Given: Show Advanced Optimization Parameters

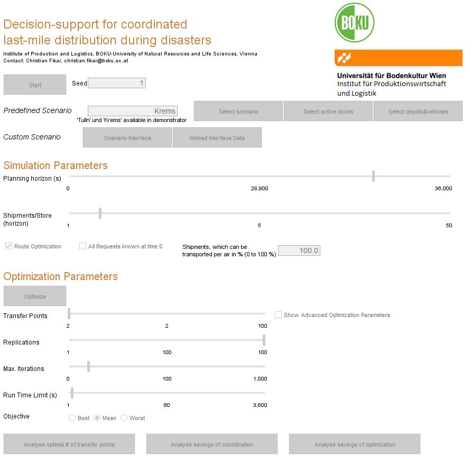Looking at the screenshot, I should [278, 315].
